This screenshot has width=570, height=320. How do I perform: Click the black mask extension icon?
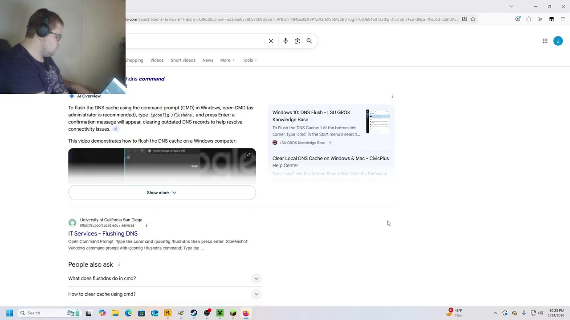click(x=551, y=19)
